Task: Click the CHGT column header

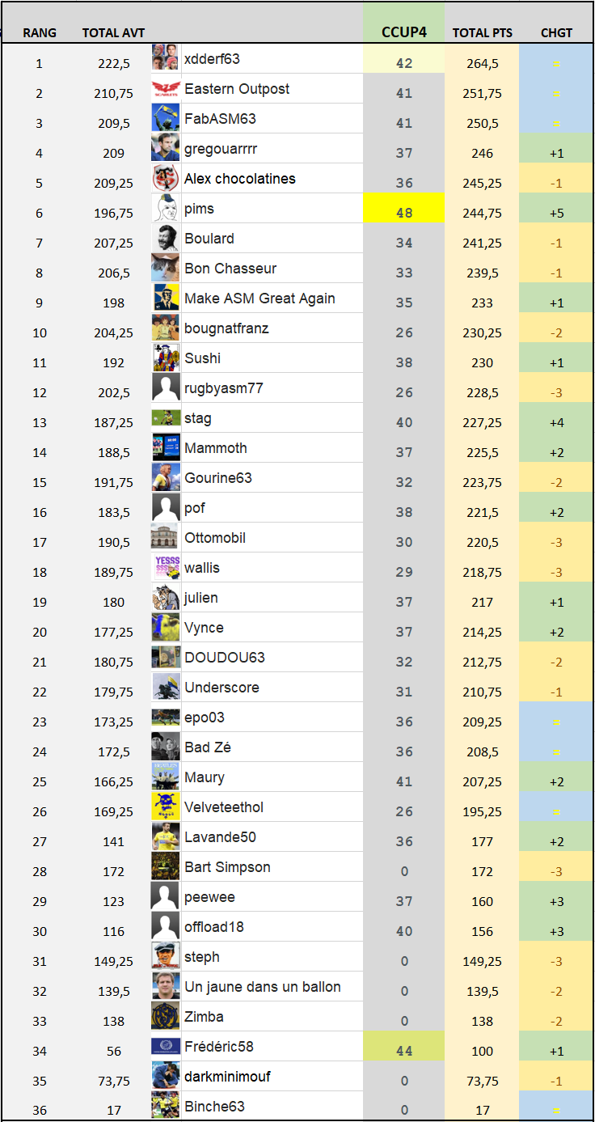Action: coord(556,33)
